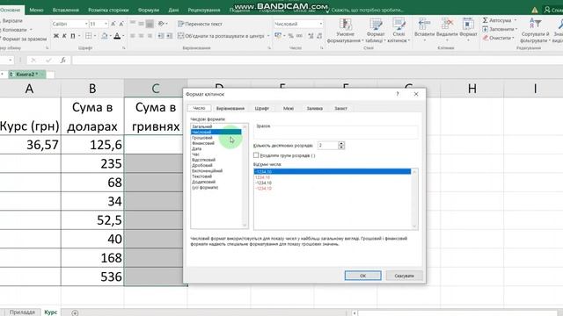This screenshot has height=316, width=563.
Task: Click Sort and filter (Сортувати й фільтрувати)
Action: (x=535, y=30)
